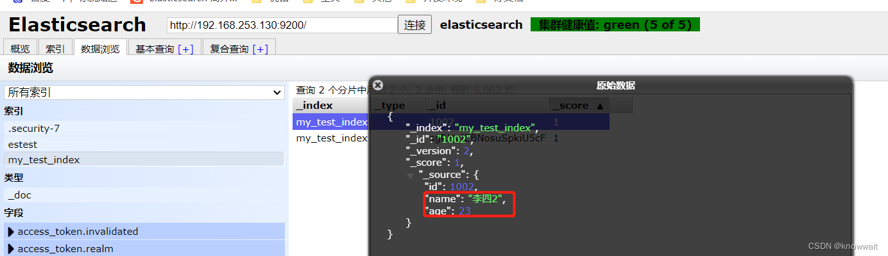The width and height of the screenshot is (888, 256).
Task: Select the _doc type filter
Action: [x=144, y=195]
